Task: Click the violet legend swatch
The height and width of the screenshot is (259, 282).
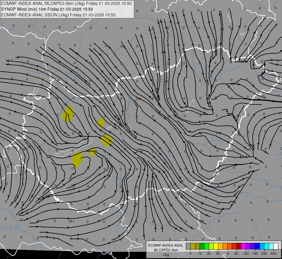Action: [253, 246]
